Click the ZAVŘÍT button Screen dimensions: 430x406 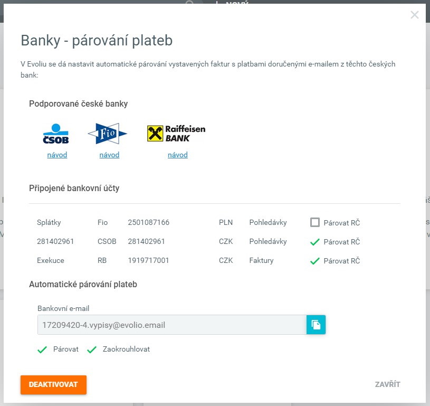coord(387,384)
